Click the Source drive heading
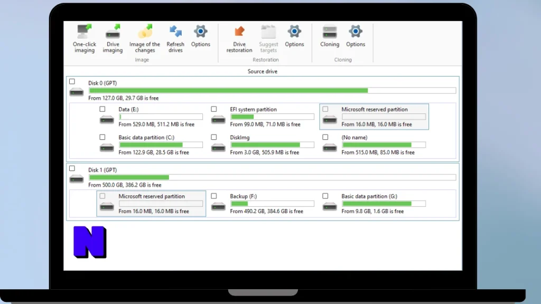 263,71
